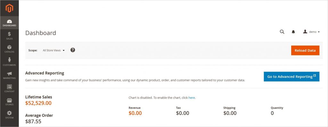The height and width of the screenshot is (127, 328).
Task: Open the Dashboard sidebar item
Action: [9, 23]
